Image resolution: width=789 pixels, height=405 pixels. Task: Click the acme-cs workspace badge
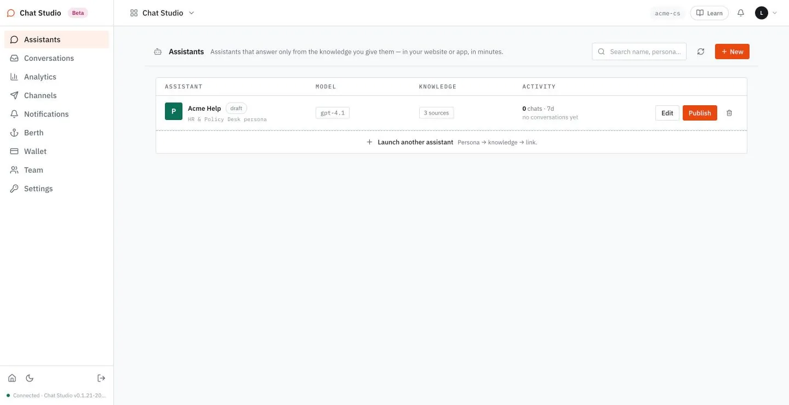tap(667, 13)
